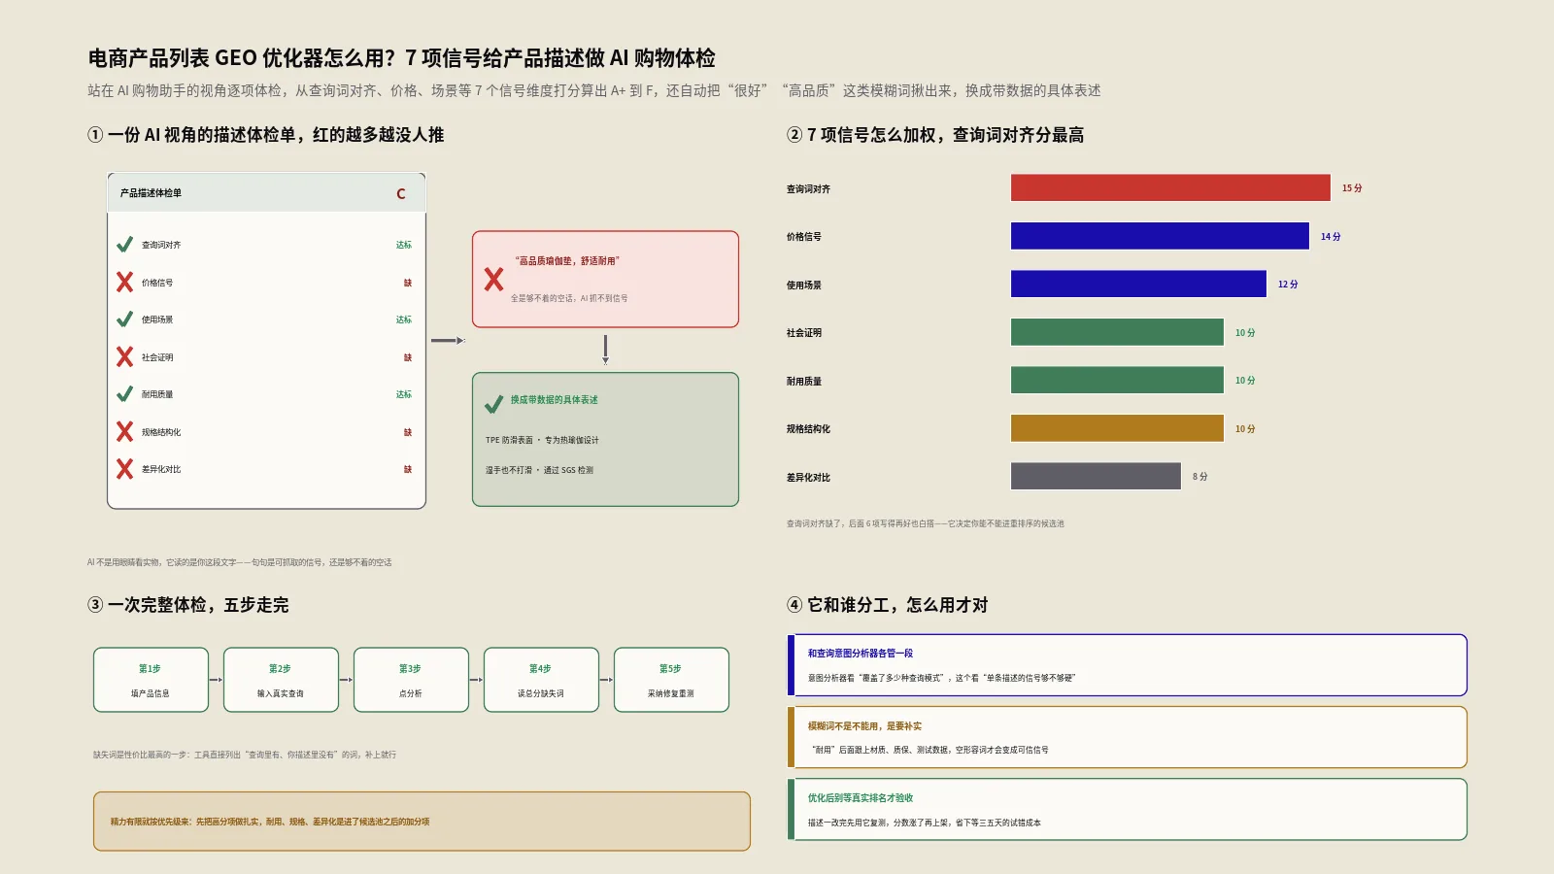Click the 查询词对齐 chart axis label
The width and height of the screenshot is (1554, 874).
pos(808,189)
